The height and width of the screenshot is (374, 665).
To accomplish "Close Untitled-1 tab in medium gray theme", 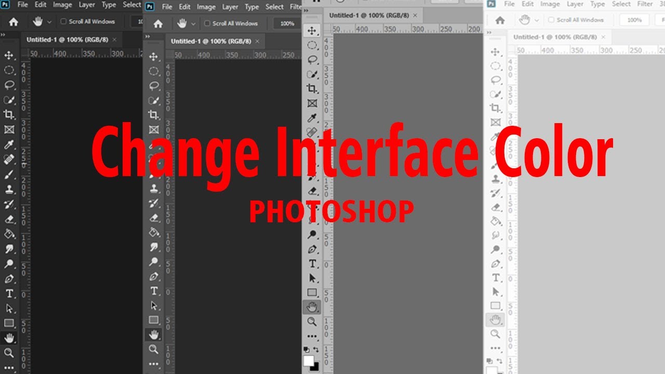I will click(x=415, y=16).
